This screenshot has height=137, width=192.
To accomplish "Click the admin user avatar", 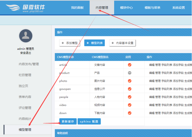I will pyautogui.click(x=26, y=36).
